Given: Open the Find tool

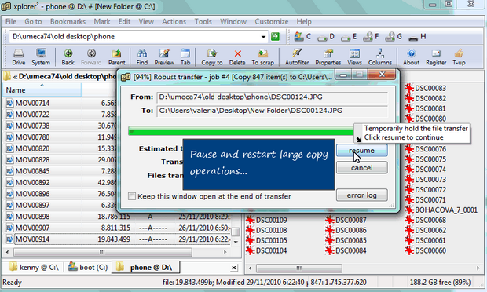Looking at the screenshot, I should 142,57.
